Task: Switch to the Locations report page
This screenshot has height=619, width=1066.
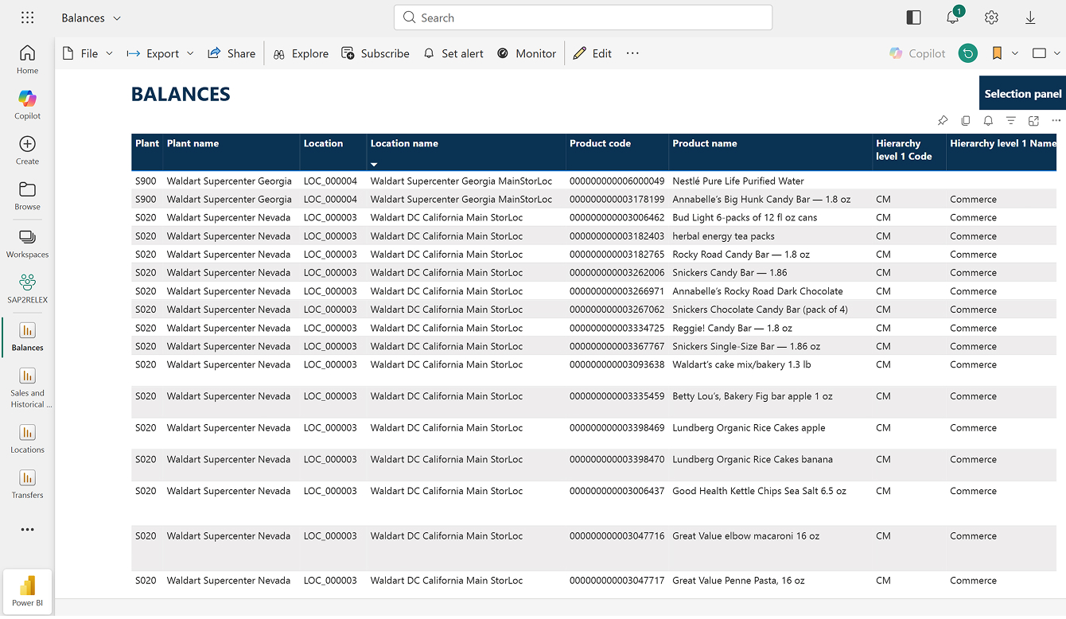Action: point(27,438)
